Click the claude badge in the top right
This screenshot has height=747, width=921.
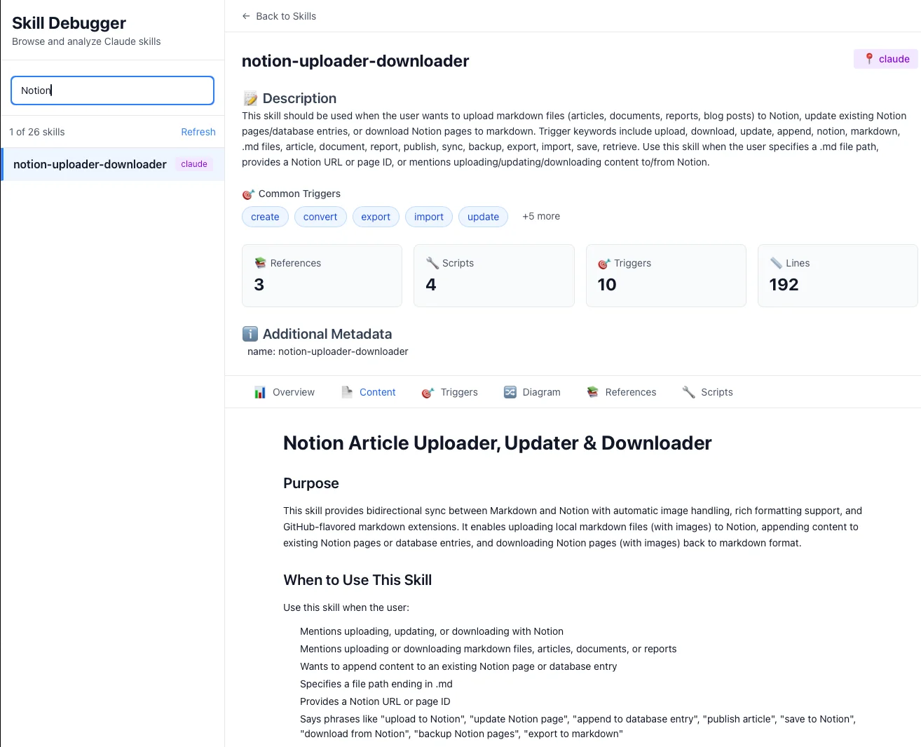[885, 59]
